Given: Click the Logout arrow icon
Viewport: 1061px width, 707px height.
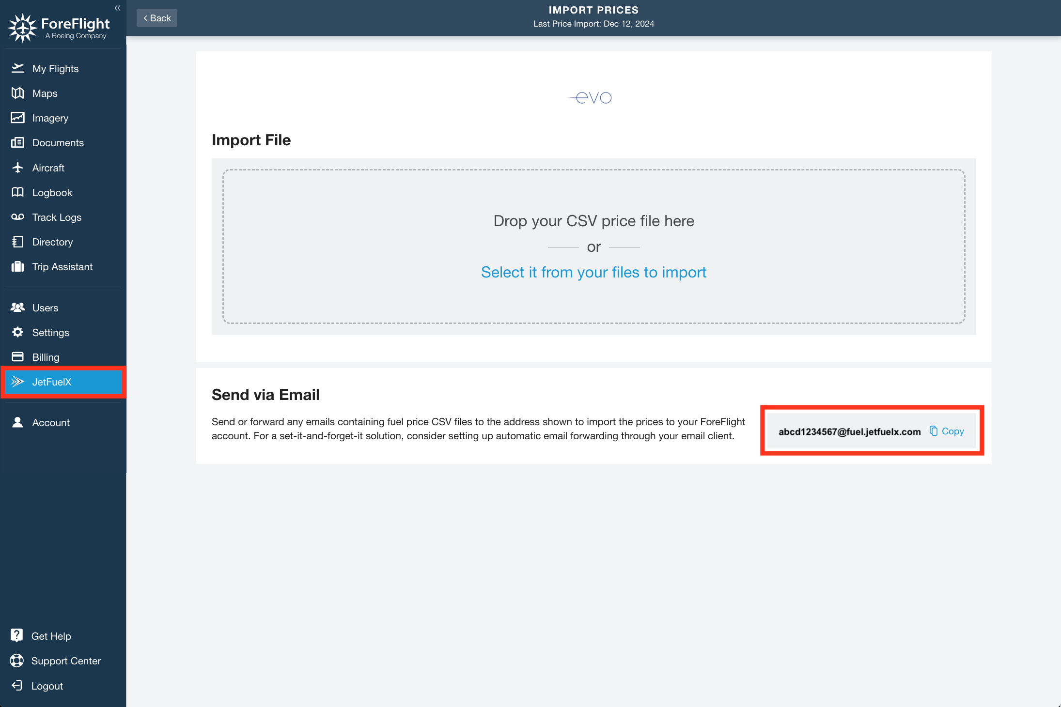Looking at the screenshot, I should click(x=17, y=685).
